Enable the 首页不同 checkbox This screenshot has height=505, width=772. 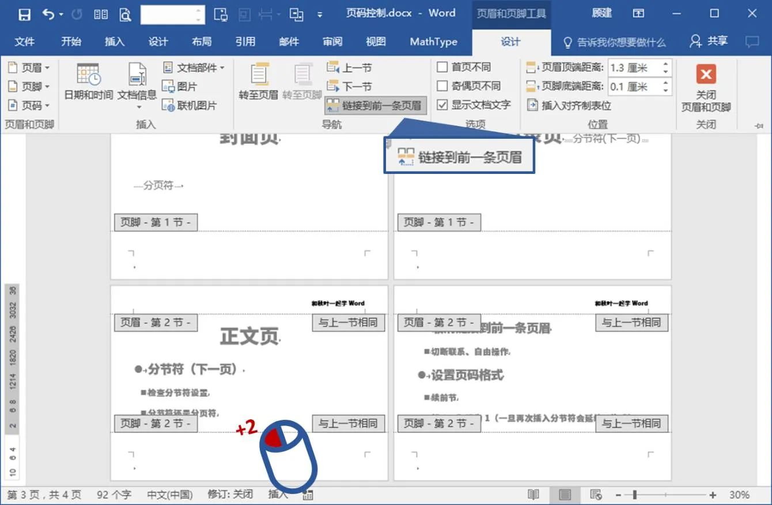[x=442, y=67]
